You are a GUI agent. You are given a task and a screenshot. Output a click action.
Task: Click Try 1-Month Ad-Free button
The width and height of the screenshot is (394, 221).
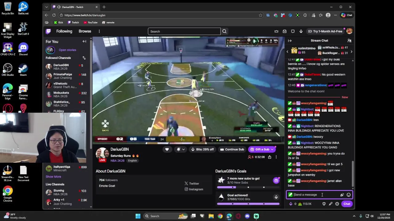pyautogui.click(x=325, y=31)
